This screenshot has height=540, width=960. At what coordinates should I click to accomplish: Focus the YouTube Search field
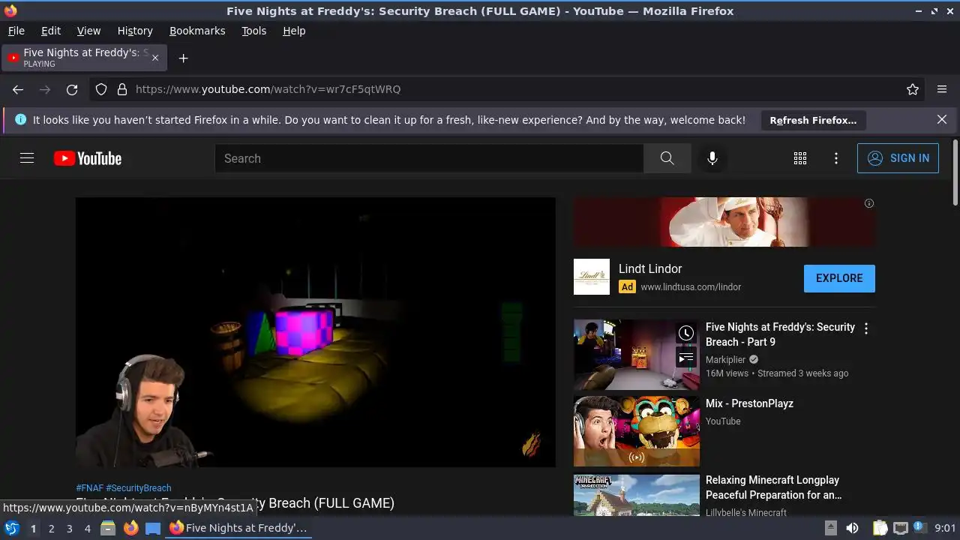click(x=429, y=158)
